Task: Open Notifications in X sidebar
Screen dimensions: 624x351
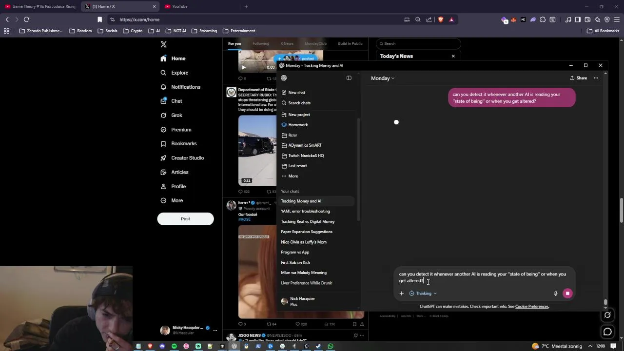Action: click(x=180, y=87)
